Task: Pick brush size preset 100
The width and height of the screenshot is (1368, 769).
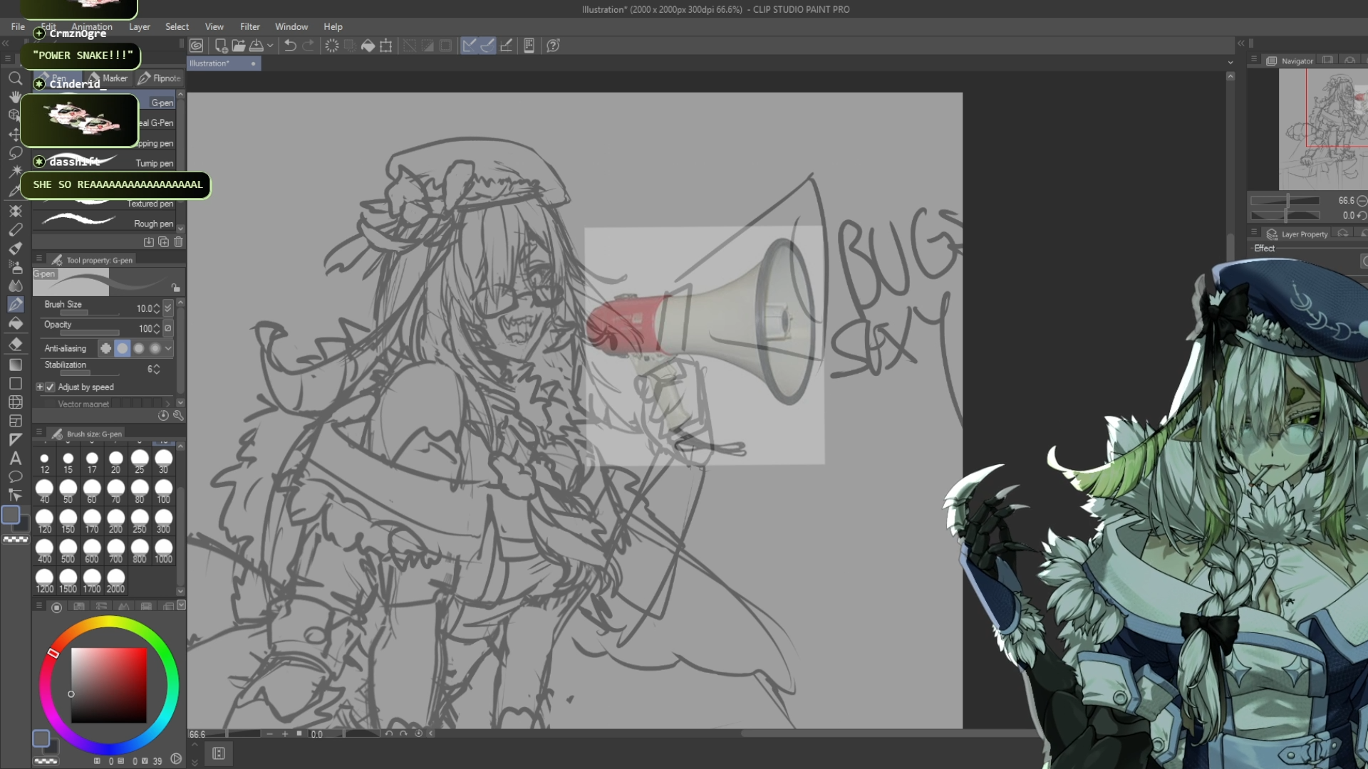Action: coord(163,490)
